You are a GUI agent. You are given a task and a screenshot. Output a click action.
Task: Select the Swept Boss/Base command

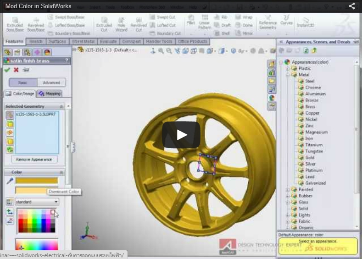point(66,17)
